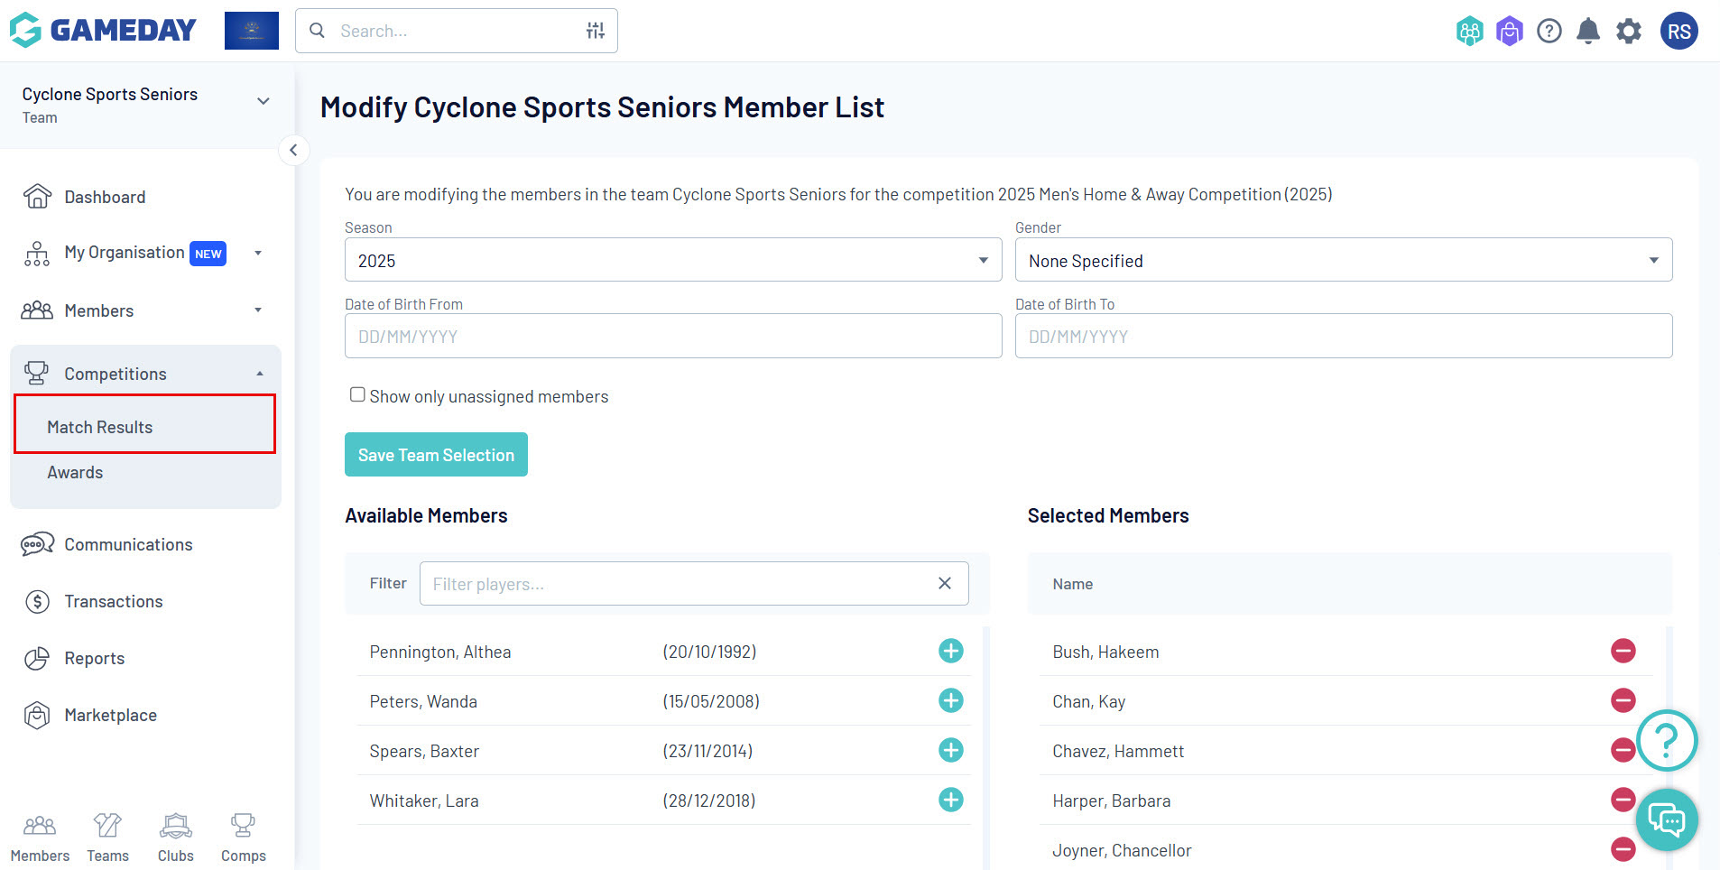Image resolution: width=1720 pixels, height=870 pixels.
Task: Remove Bush, Hakeem from selected members
Action: [x=1623, y=651]
